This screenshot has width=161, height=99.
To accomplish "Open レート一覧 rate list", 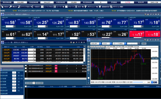I will [x=59, y=7].
